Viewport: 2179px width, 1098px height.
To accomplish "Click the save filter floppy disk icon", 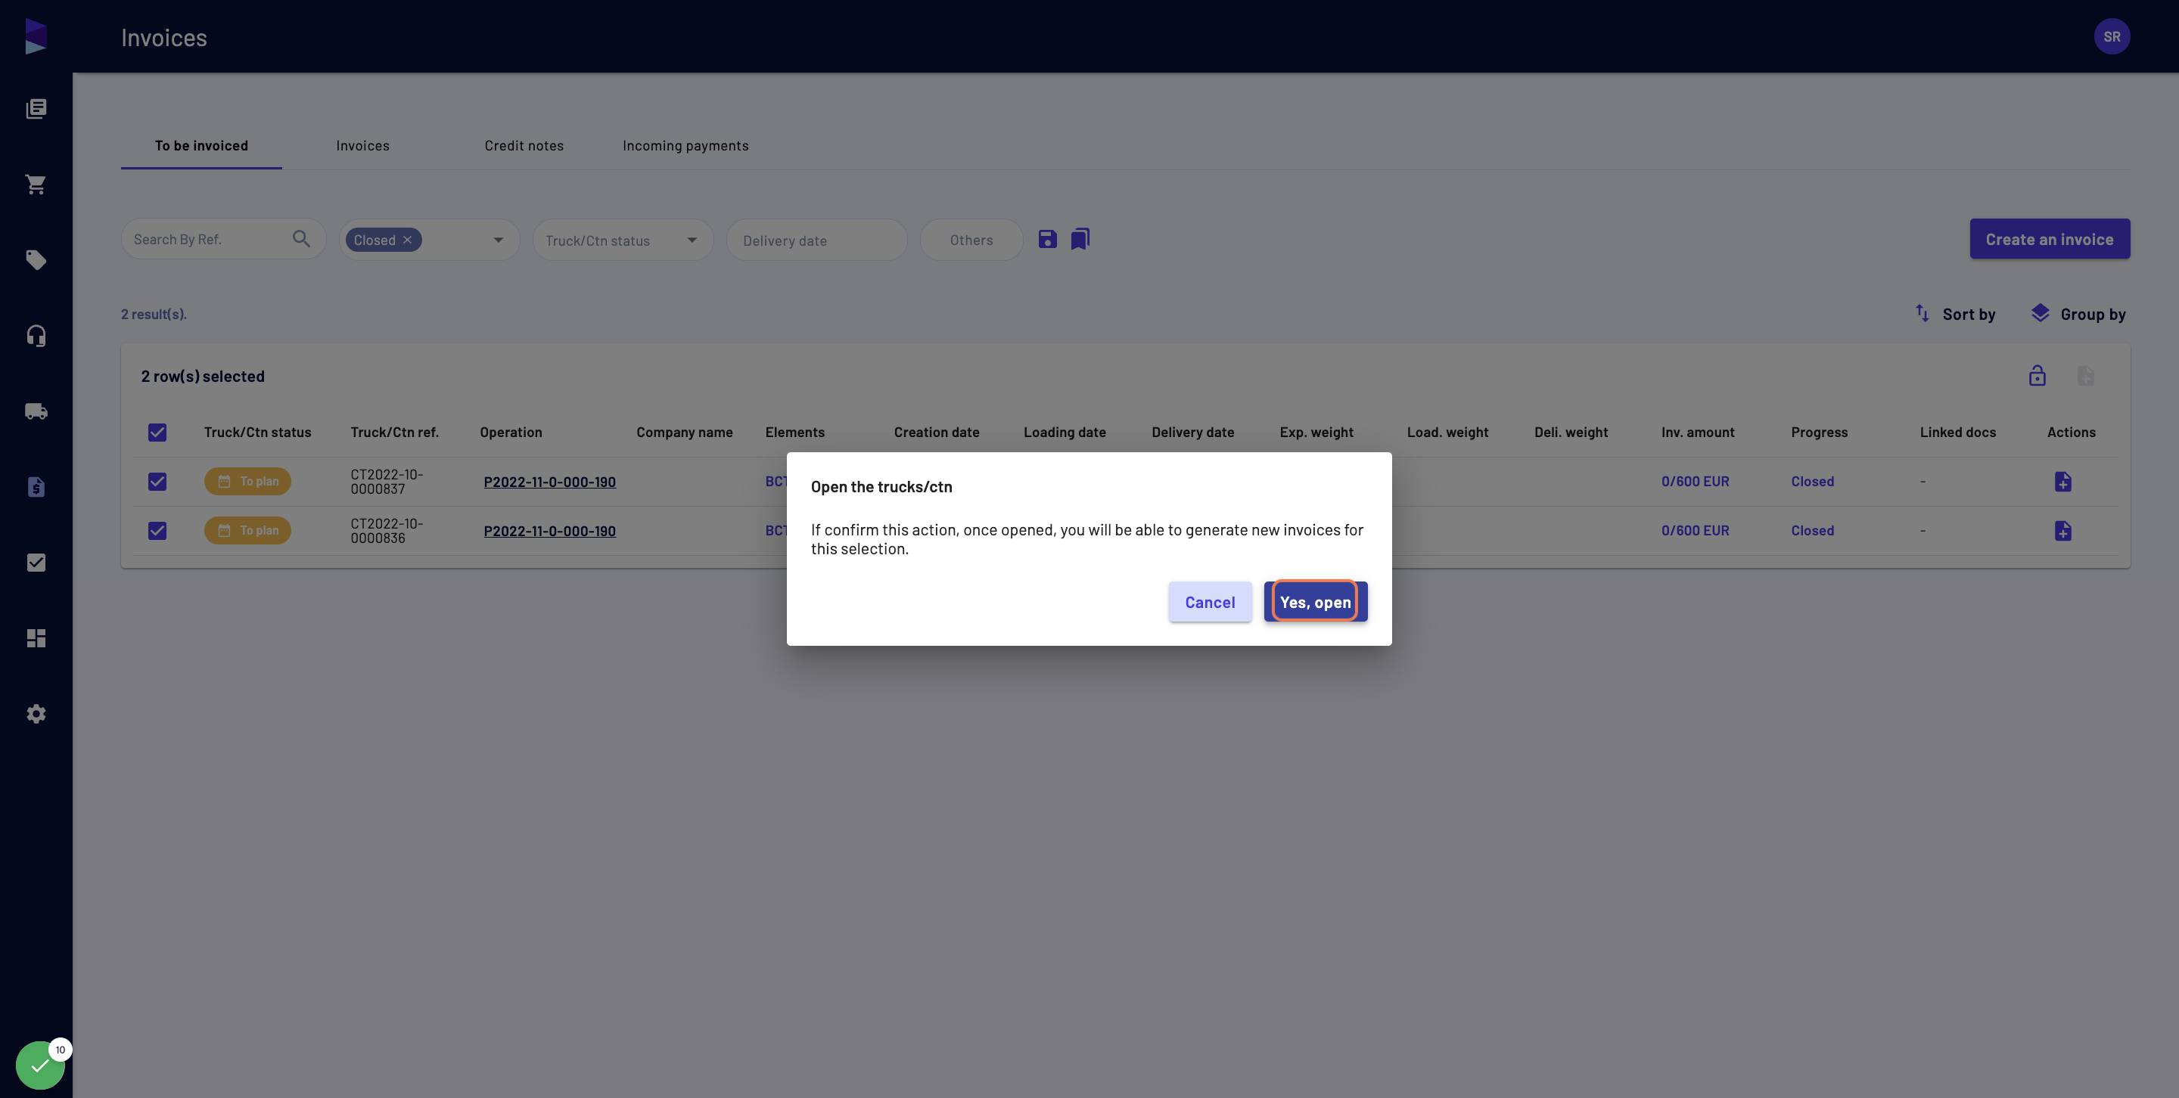I will point(1047,239).
